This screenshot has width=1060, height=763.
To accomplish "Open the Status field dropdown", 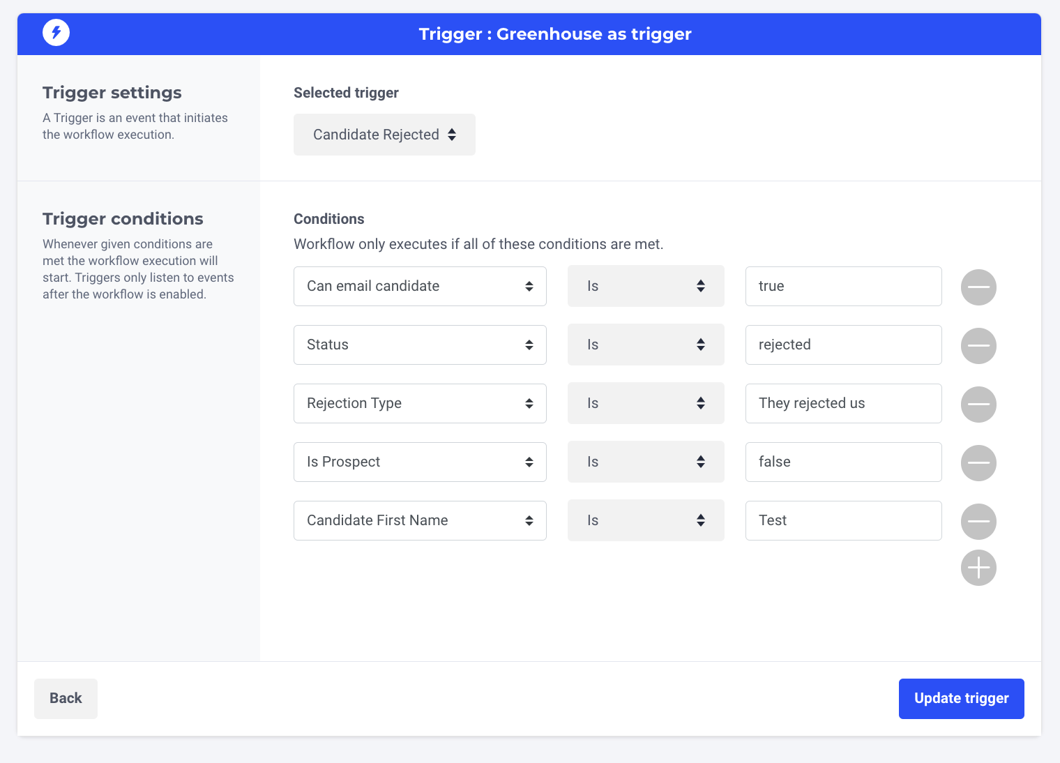I will click(420, 345).
